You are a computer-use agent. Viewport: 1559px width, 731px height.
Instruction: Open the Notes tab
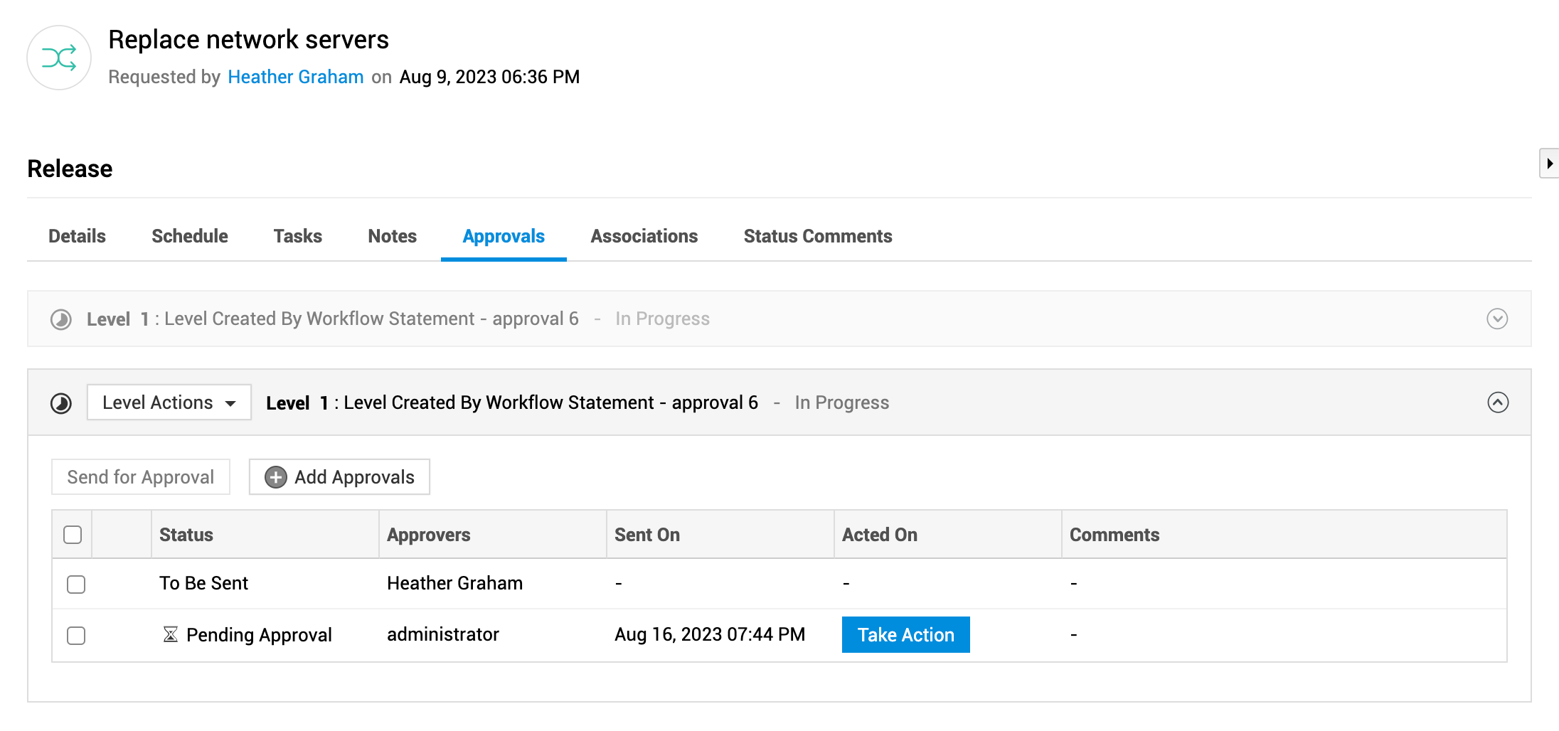tap(393, 236)
